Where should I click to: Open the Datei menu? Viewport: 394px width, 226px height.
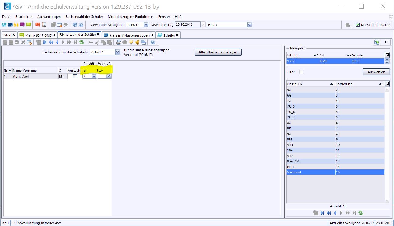click(x=6, y=17)
